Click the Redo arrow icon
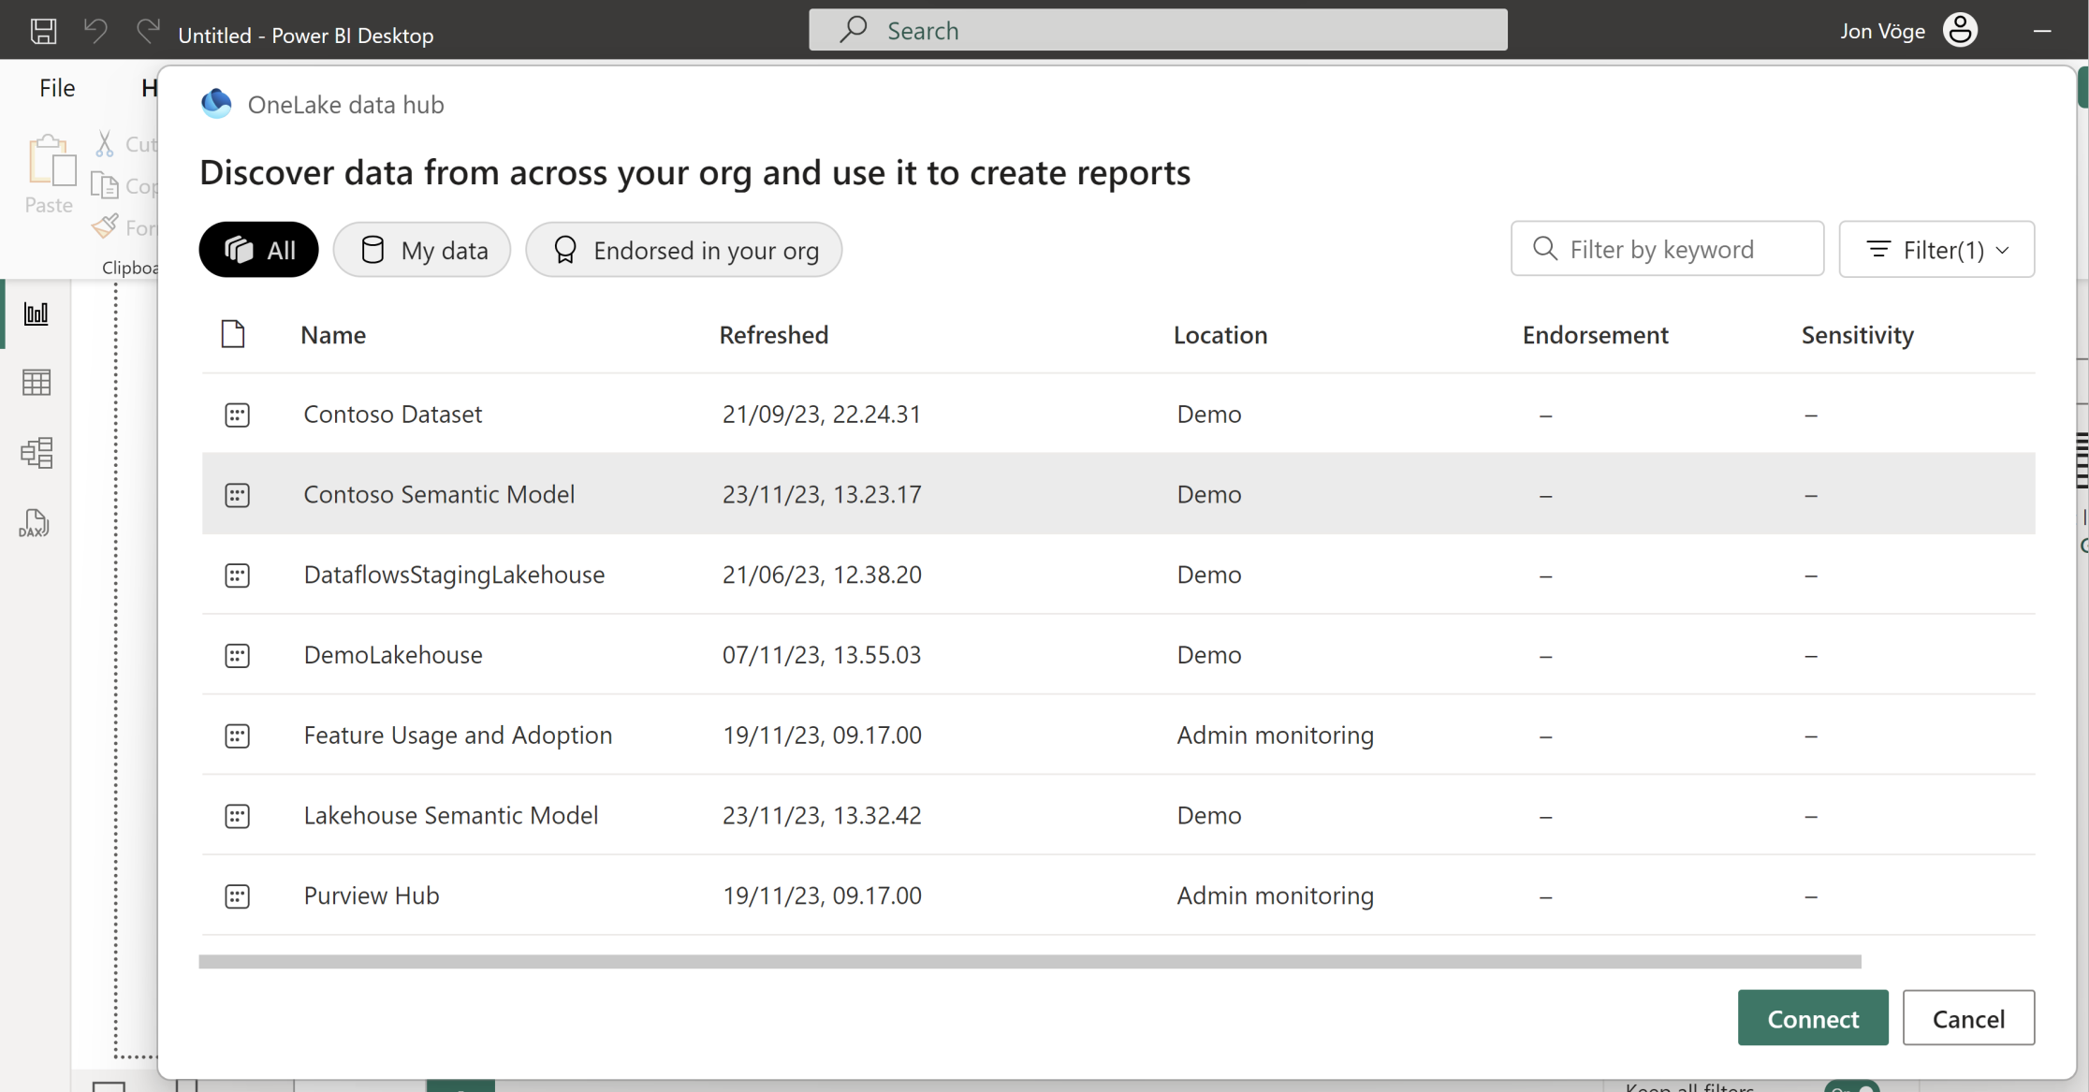This screenshot has width=2089, height=1092. pyautogui.click(x=147, y=31)
